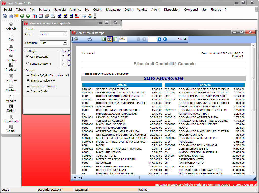Viewport: 259px width, 193px height.
Task: Click preview scrollbar down arrow
Action: (253, 172)
